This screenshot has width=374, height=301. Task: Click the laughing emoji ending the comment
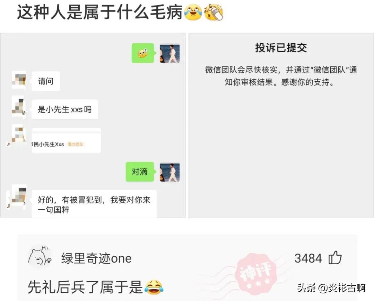(x=154, y=287)
